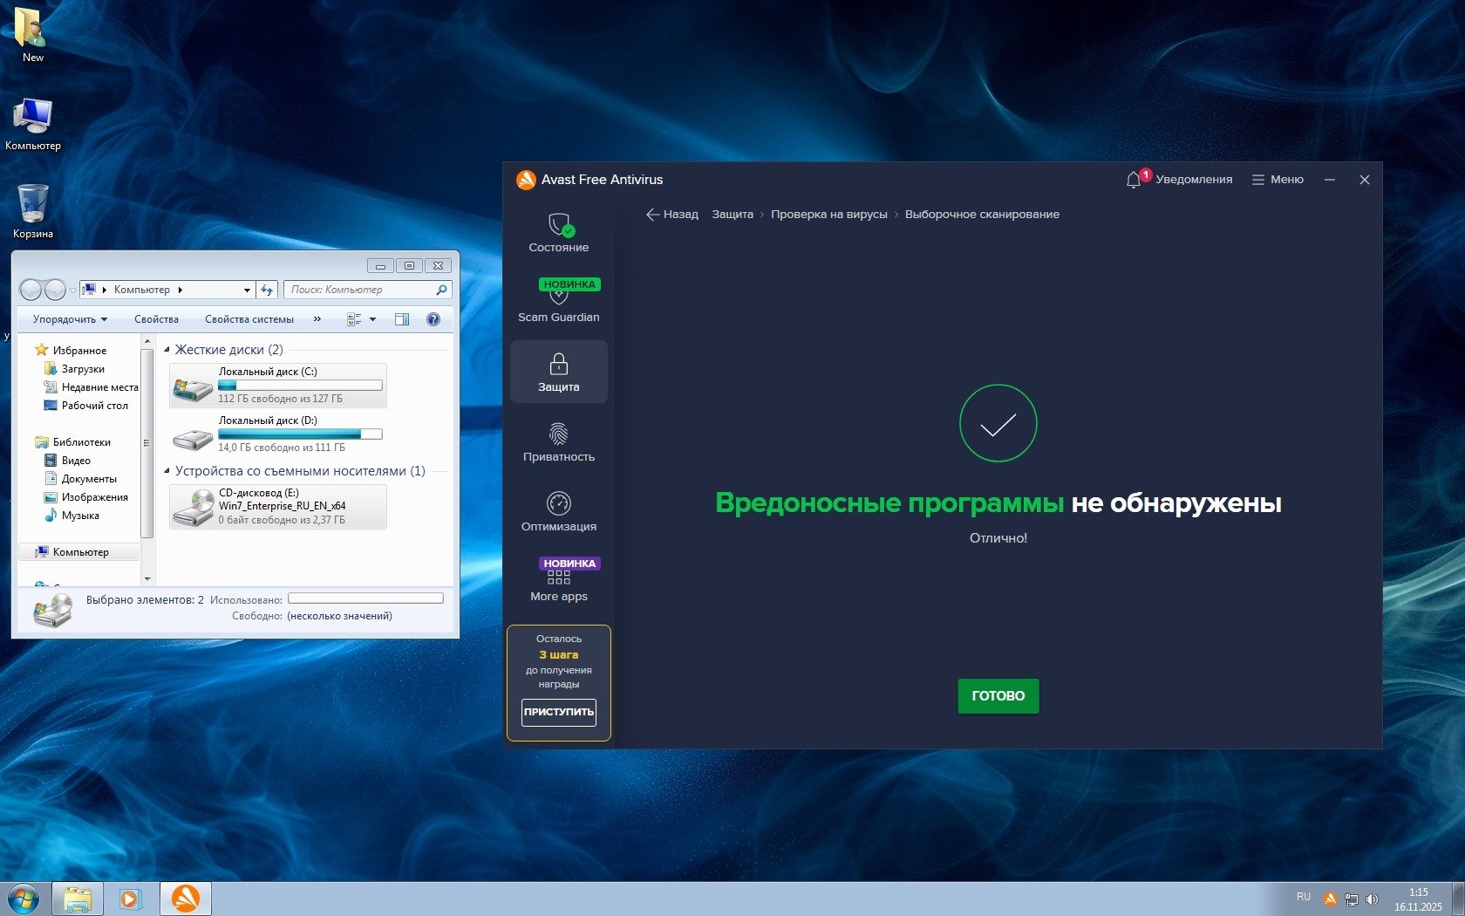Collapse the Жесткие диски group
Screen dimensions: 1465x916
click(x=167, y=350)
